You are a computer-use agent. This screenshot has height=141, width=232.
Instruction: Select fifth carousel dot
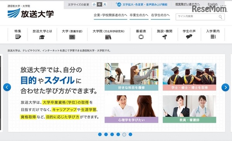click(124, 134)
